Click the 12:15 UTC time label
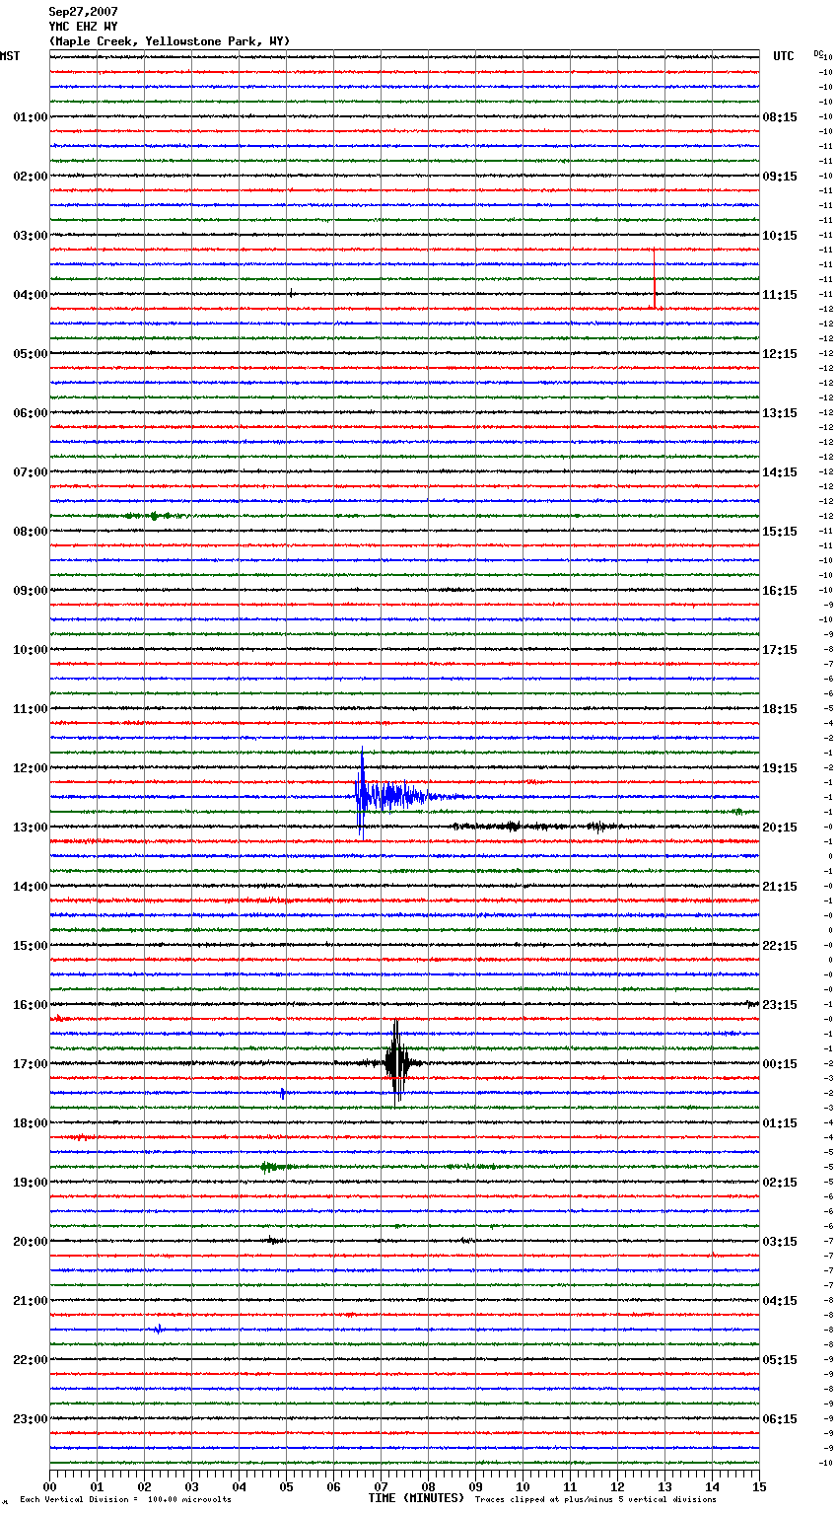Viewport: 838px width, 1513px height. pyautogui.click(x=780, y=354)
